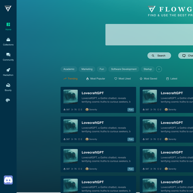Switch to the Most Liked tab
The width and height of the screenshot is (193, 193).
click(122, 79)
